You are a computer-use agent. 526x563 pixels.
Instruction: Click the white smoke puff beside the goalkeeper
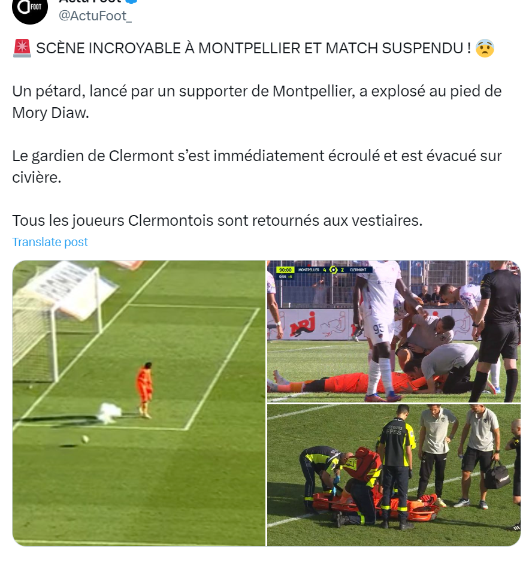coord(109,413)
